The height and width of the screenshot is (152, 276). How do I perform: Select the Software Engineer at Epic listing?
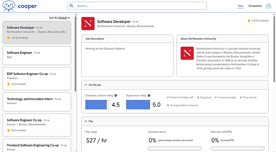click(x=37, y=56)
